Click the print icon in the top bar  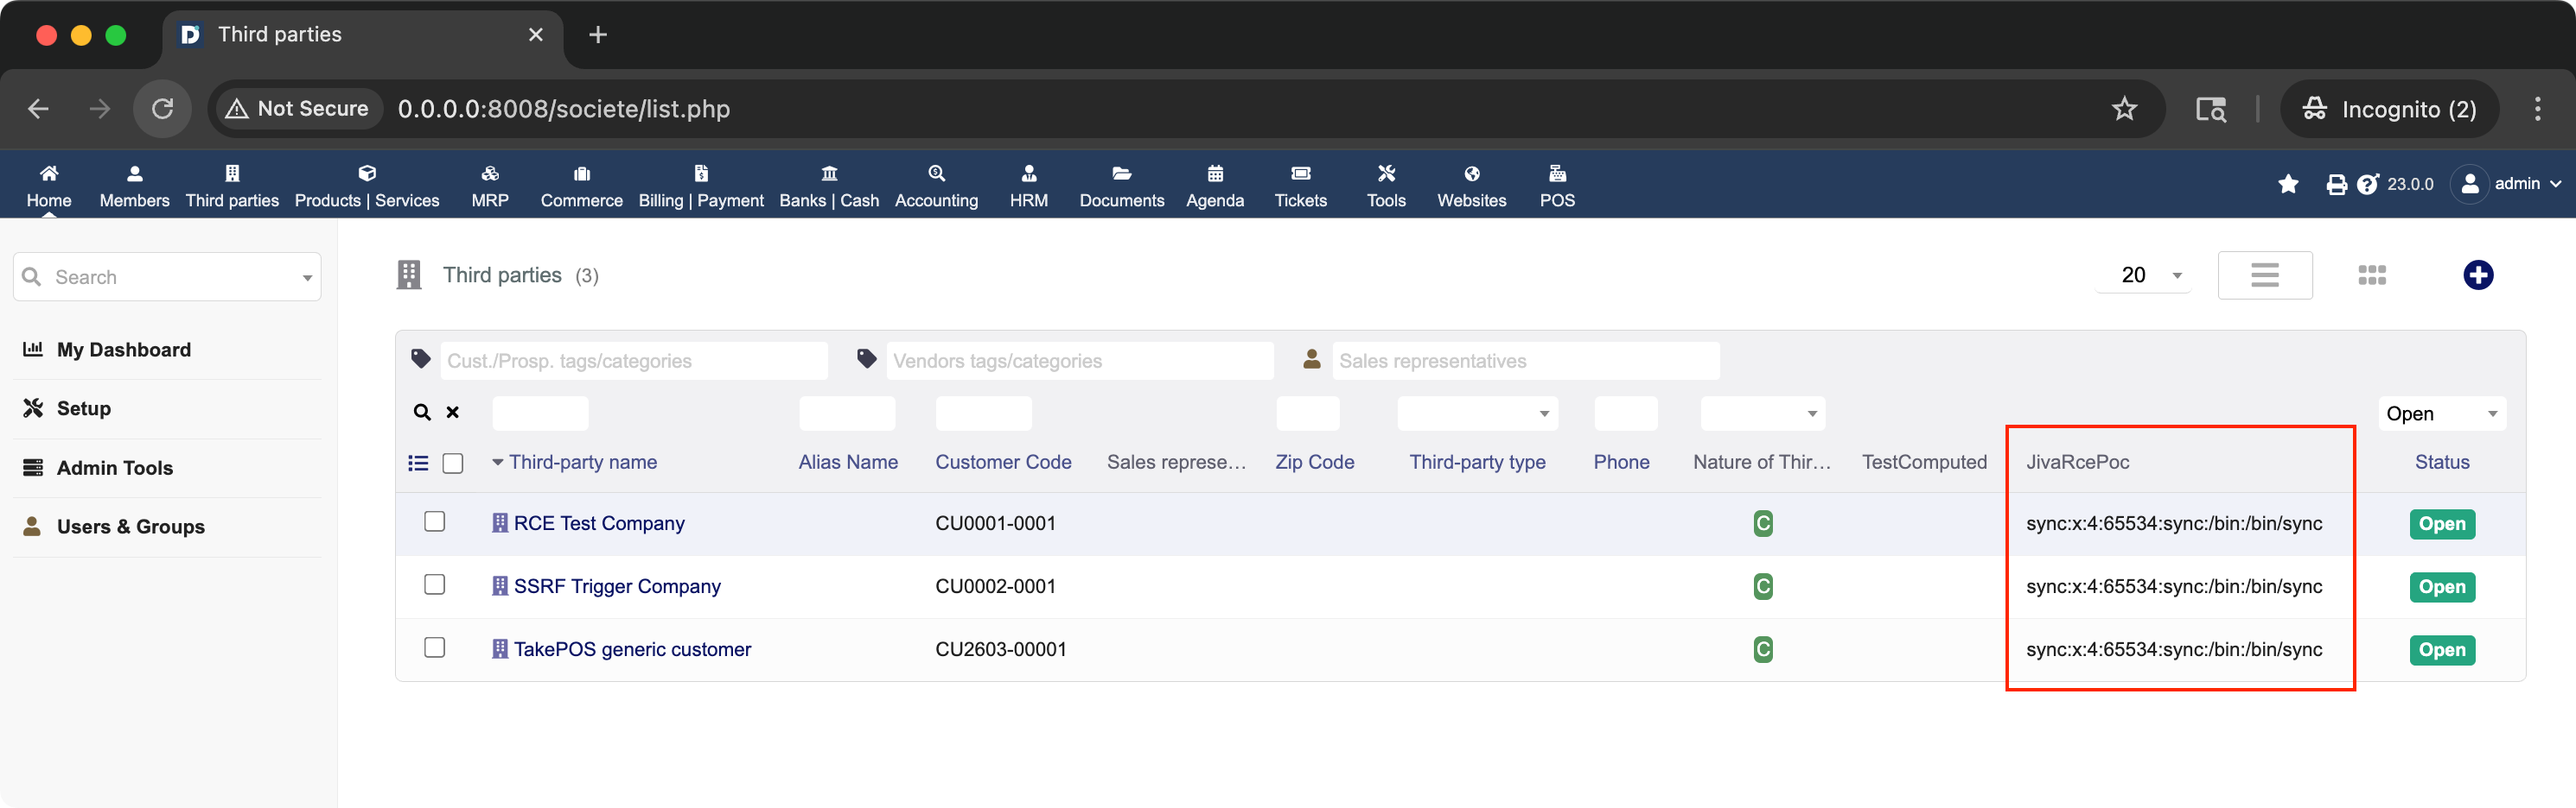point(2336,184)
